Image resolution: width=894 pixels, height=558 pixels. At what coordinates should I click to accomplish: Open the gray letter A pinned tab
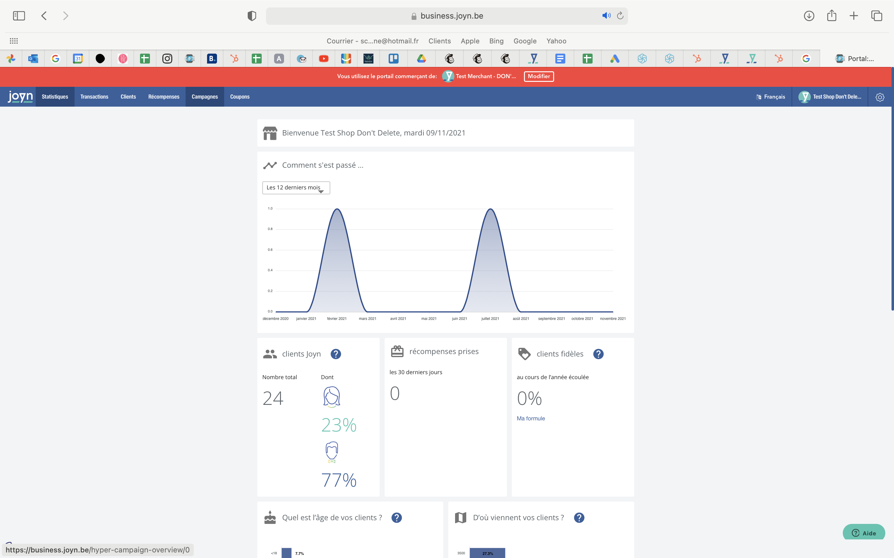[279, 59]
